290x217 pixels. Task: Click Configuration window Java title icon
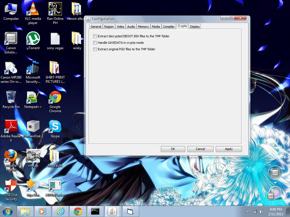point(88,19)
